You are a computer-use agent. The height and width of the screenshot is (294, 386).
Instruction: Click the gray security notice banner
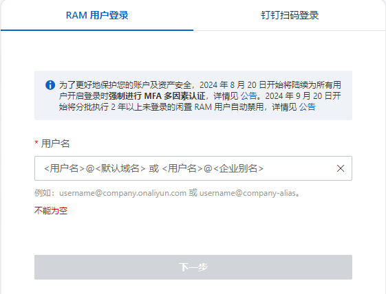coord(193,95)
